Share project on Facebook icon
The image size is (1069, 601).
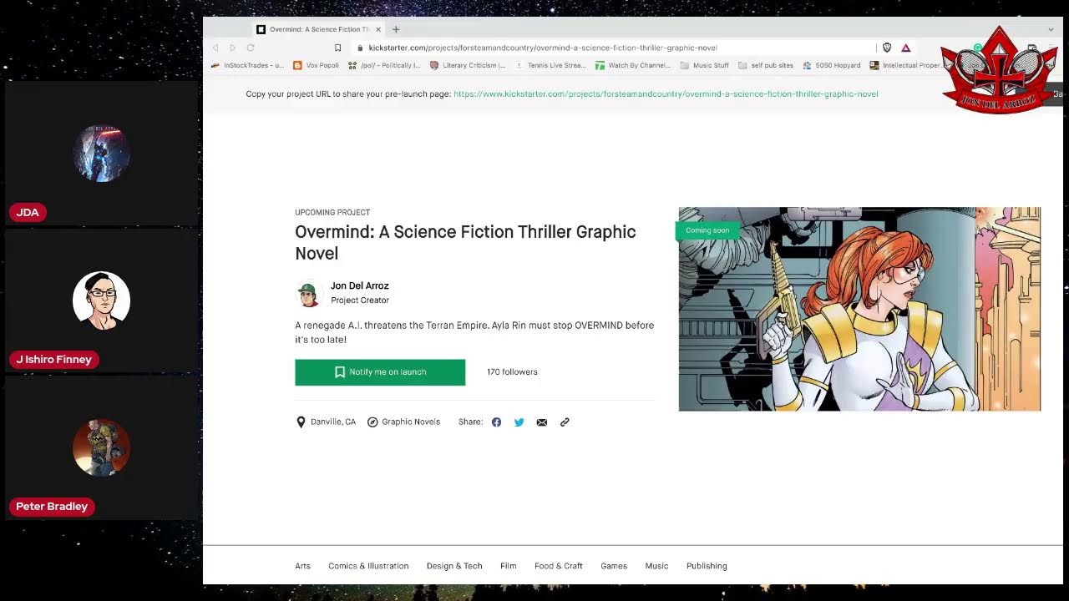496,422
